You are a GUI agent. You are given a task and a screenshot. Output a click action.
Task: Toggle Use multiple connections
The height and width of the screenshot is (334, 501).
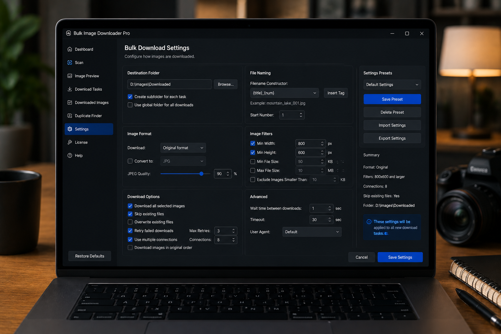pyautogui.click(x=130, y=239)
